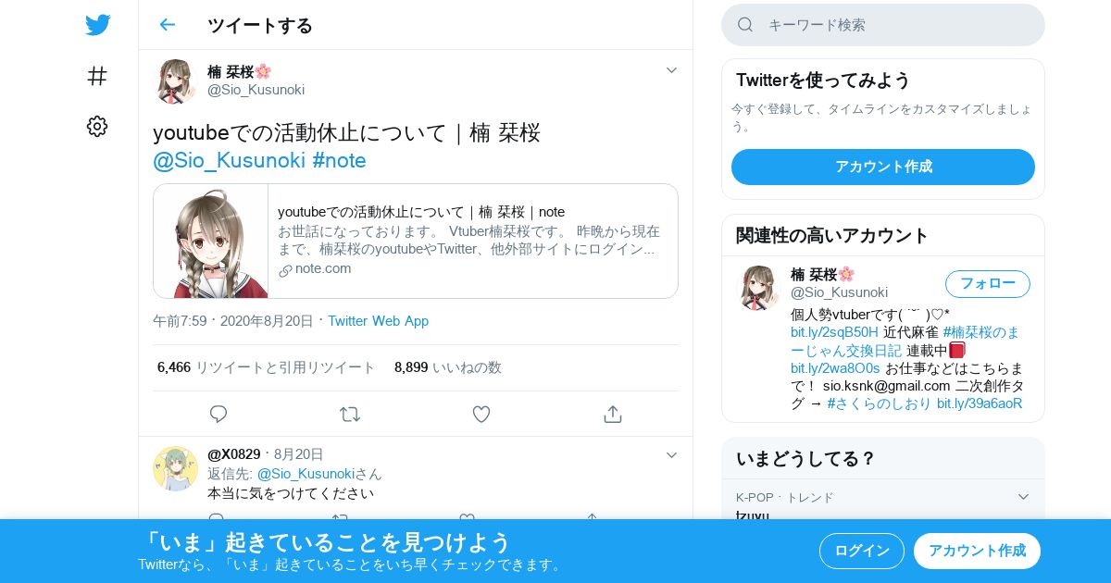Viewport: 1111px width, 583px height.
Task: Click reply text 本当に気をつけてください
Action: tap(291, 493)
